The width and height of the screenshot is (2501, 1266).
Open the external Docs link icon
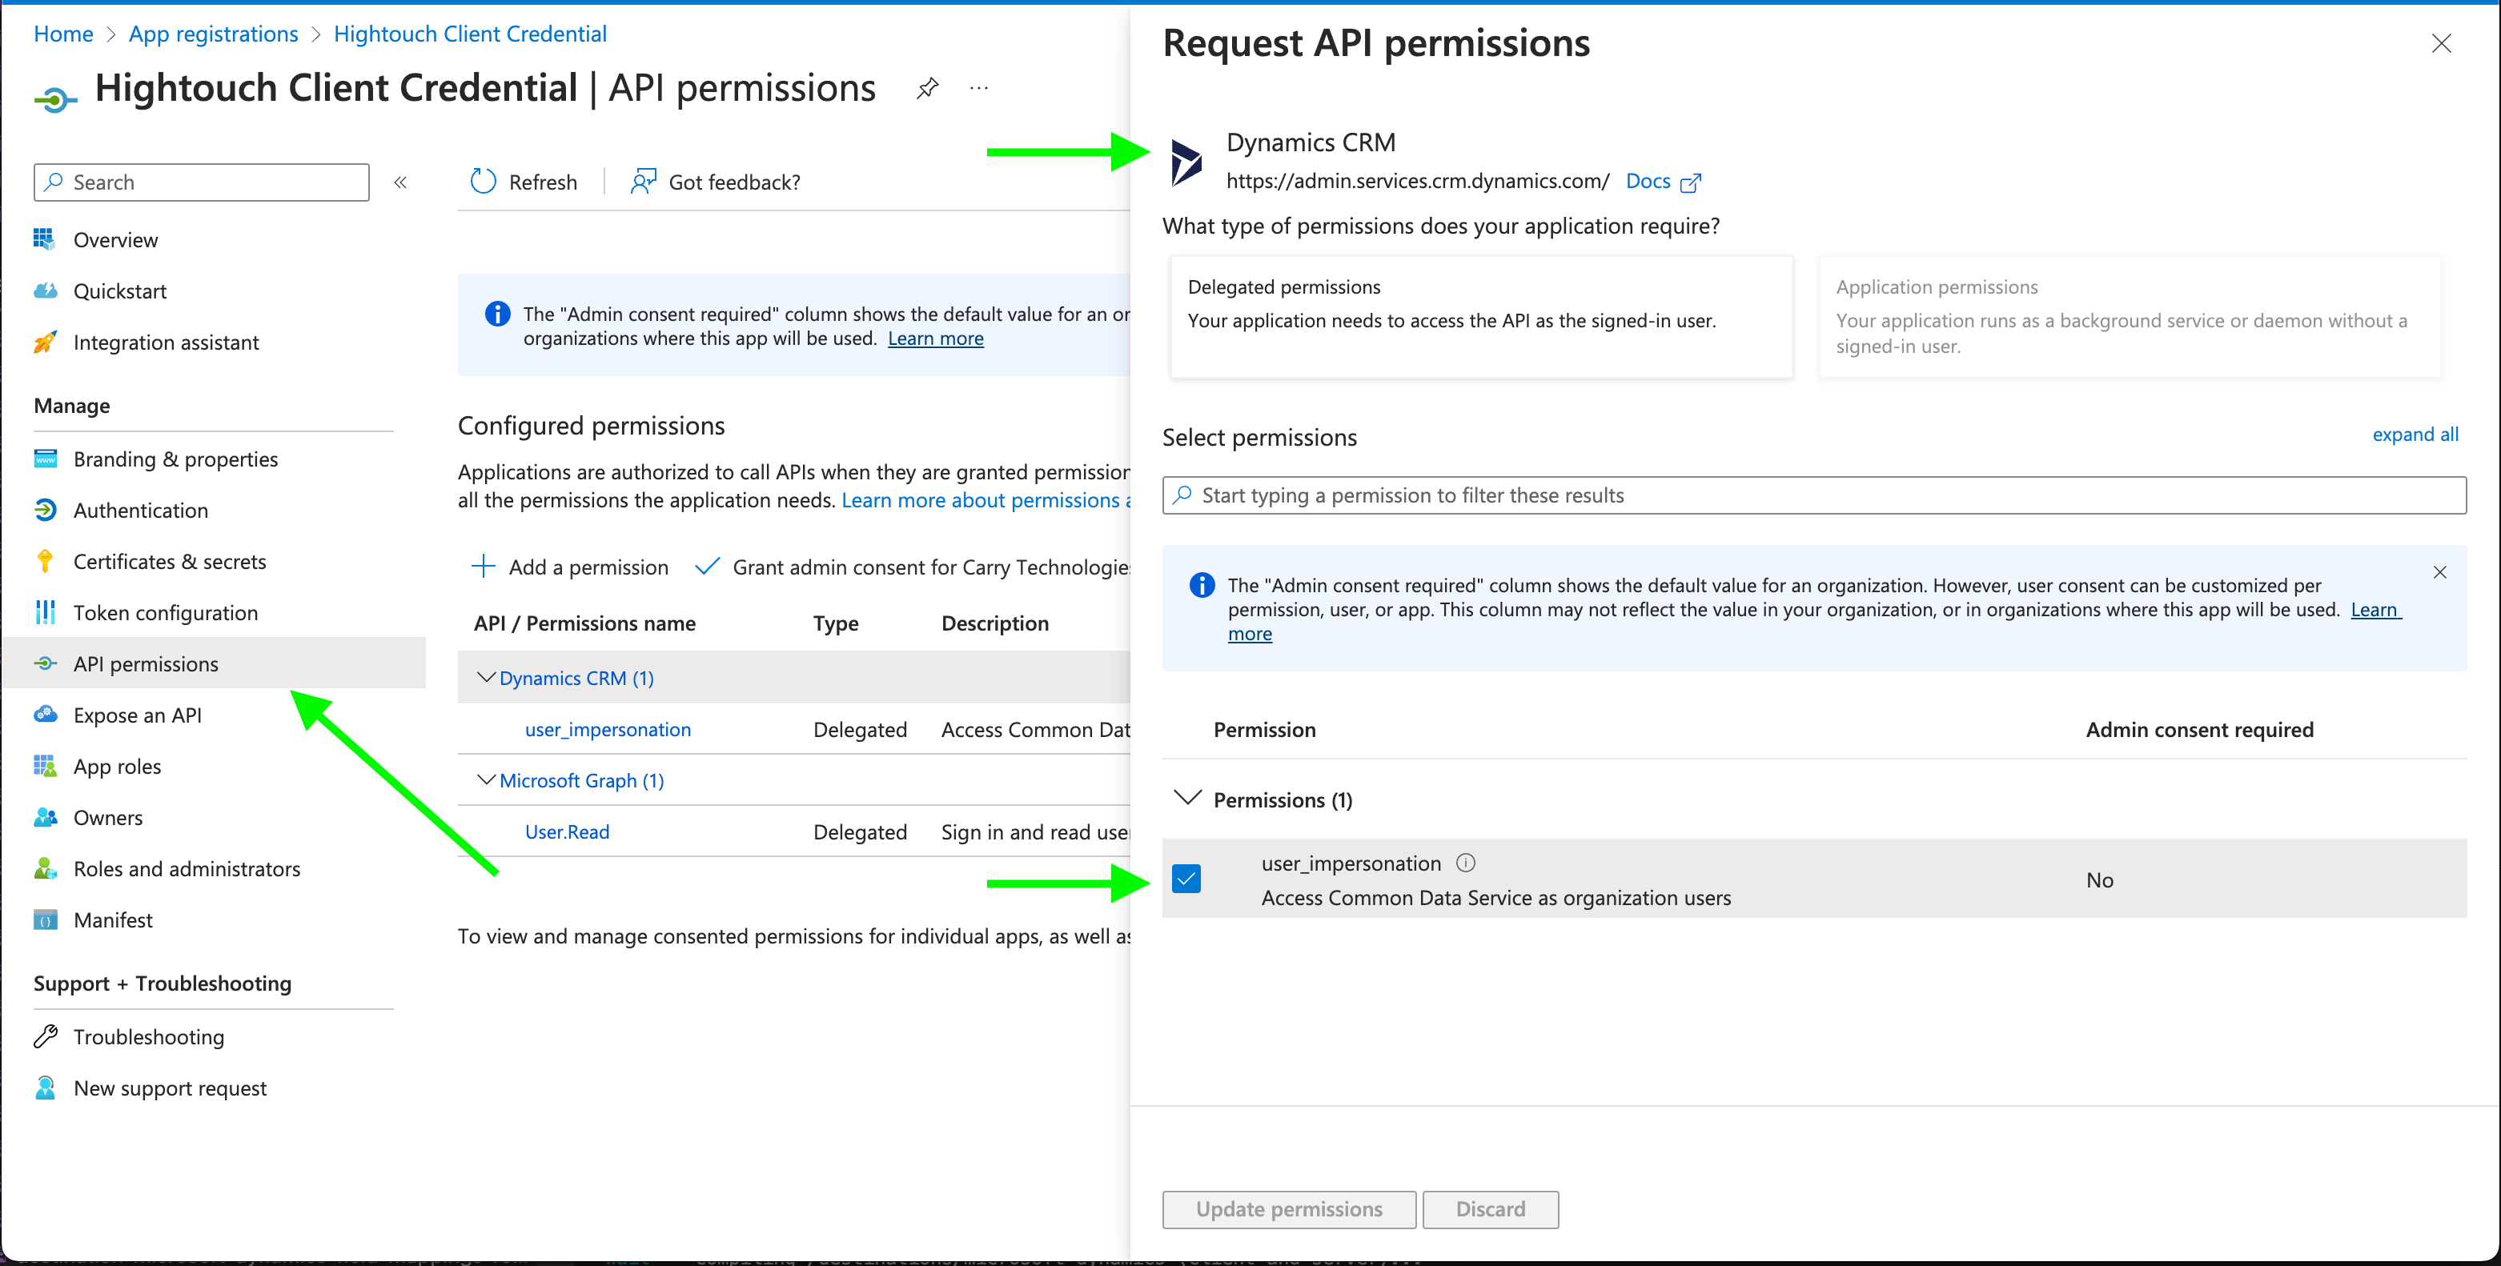1690,182
